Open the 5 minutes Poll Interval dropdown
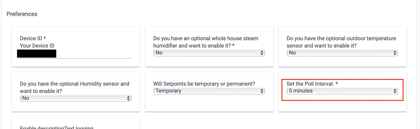This screenshot has height=129, width=420. click(x=342, y=91)
